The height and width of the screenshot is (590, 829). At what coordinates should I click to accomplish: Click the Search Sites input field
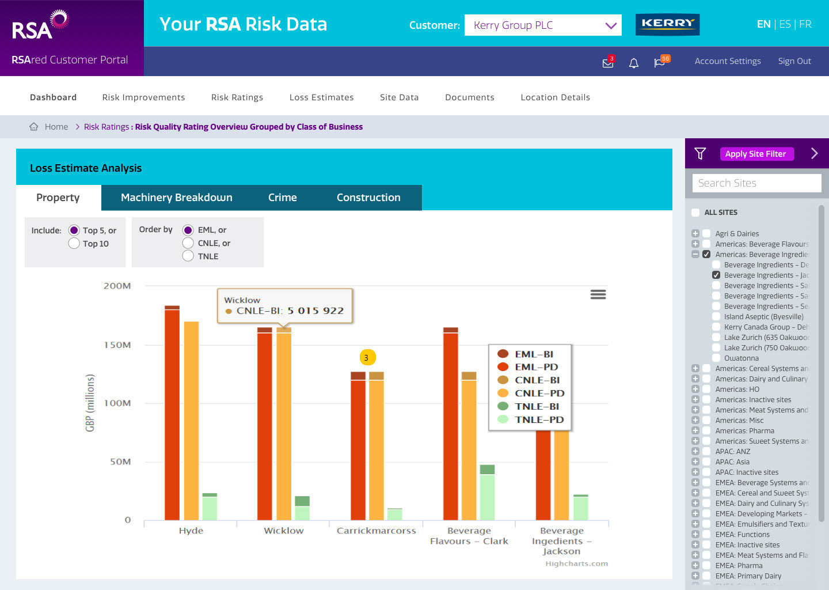coord(756,183)
